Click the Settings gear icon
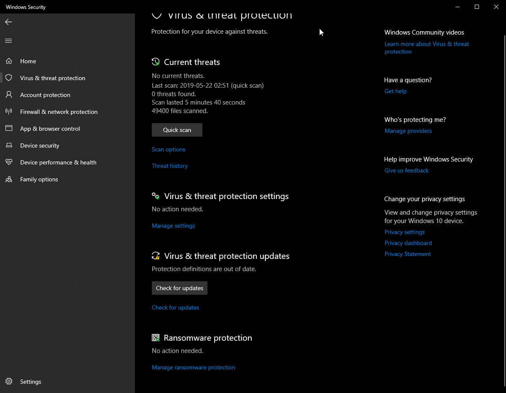This screenshot has height=393, width=506. [9, 382]
